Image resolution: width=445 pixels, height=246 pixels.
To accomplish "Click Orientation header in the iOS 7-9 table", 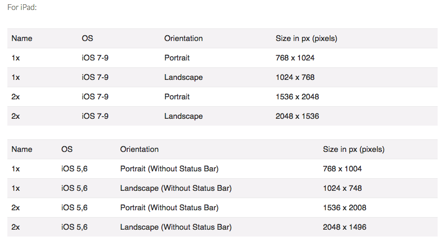I will (183, 38).
